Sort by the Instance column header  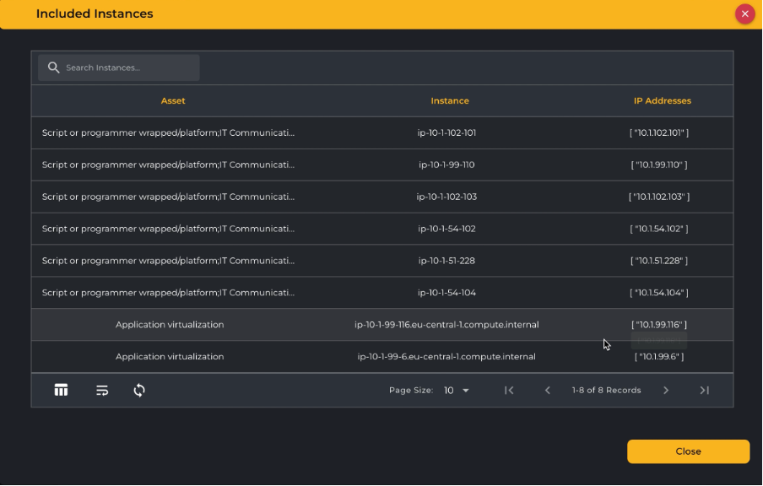(449, 100)
